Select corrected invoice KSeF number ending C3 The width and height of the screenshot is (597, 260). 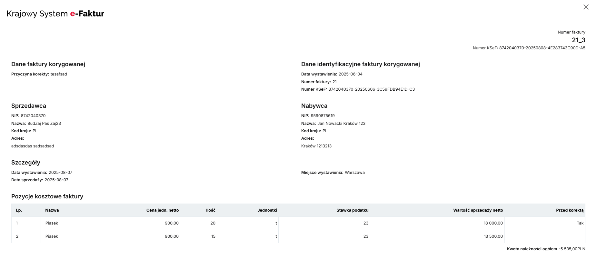[372, 89]
